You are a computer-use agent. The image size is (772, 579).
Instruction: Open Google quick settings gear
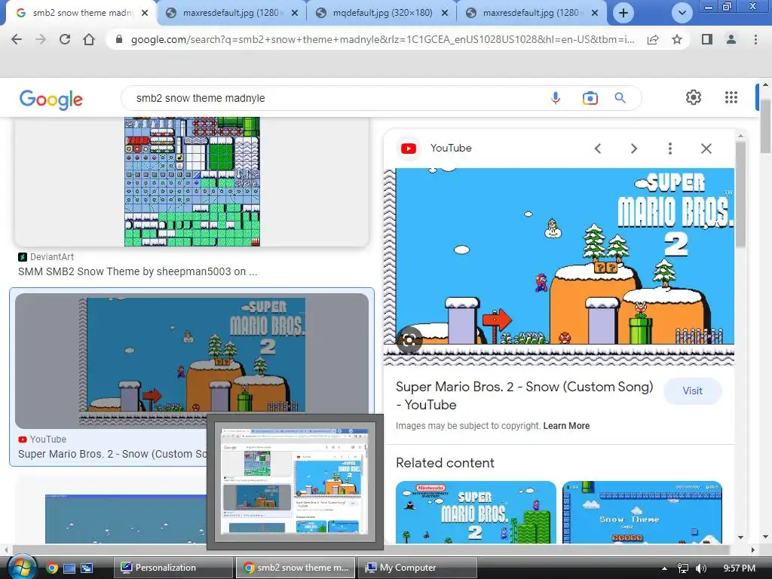point(694,97)
